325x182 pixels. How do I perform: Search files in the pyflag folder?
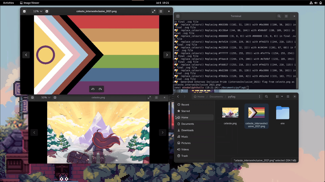point(266,97)
